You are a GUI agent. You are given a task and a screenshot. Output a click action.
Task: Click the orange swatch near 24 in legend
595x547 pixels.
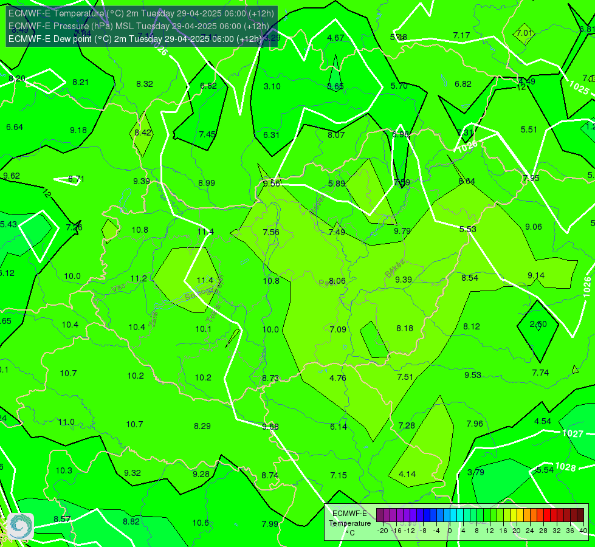tap(527, 515)
